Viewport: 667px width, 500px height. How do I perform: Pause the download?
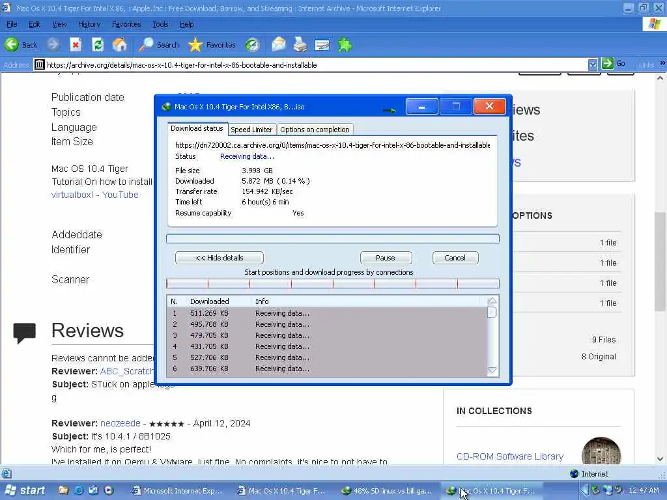pyautogui.click(x=386, y=258)
